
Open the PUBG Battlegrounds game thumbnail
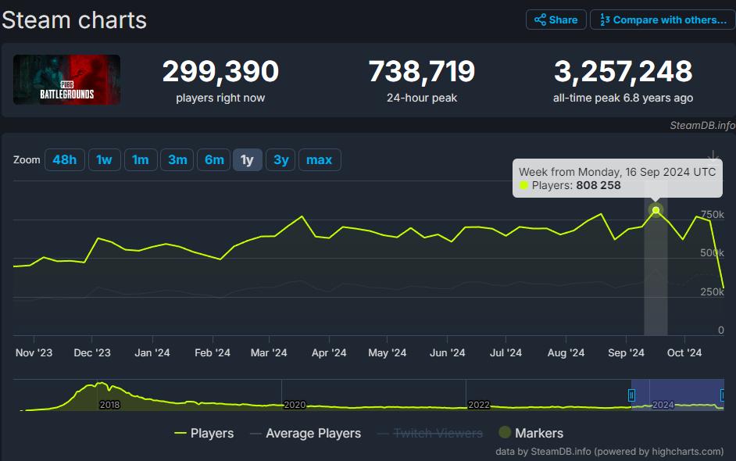click(x=66, y=80)
